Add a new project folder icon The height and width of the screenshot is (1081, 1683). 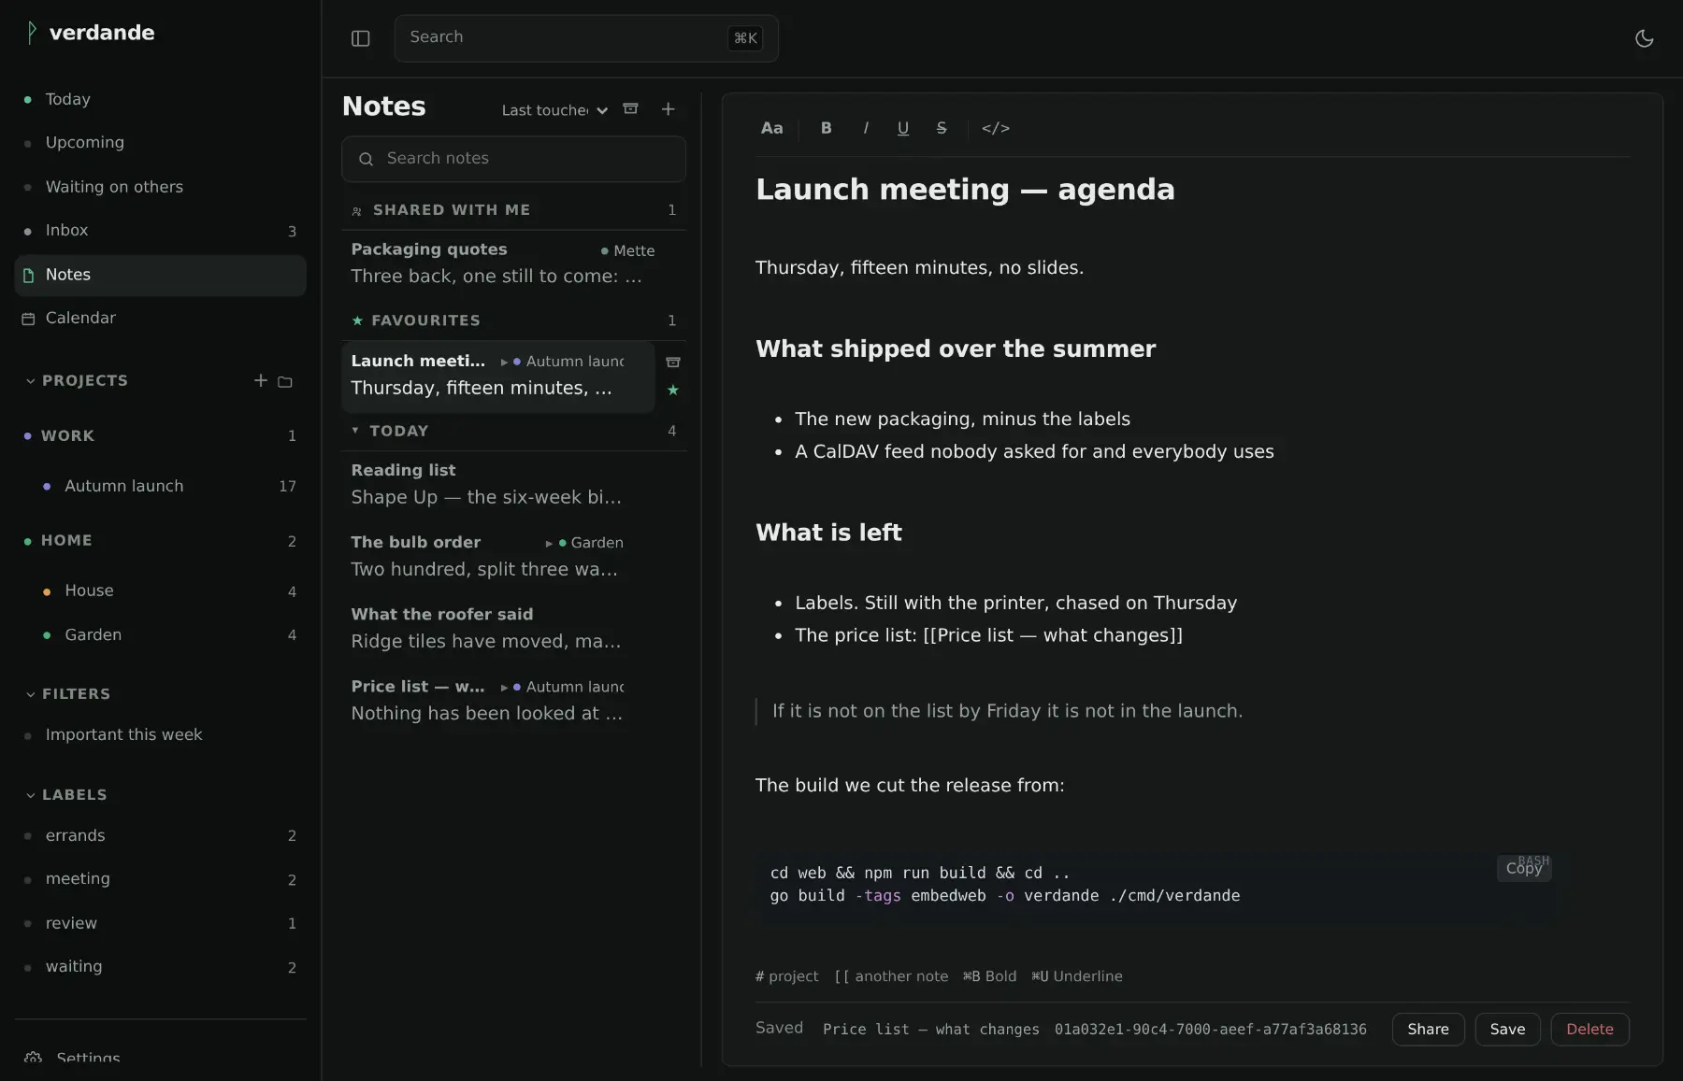pos(285,381)
